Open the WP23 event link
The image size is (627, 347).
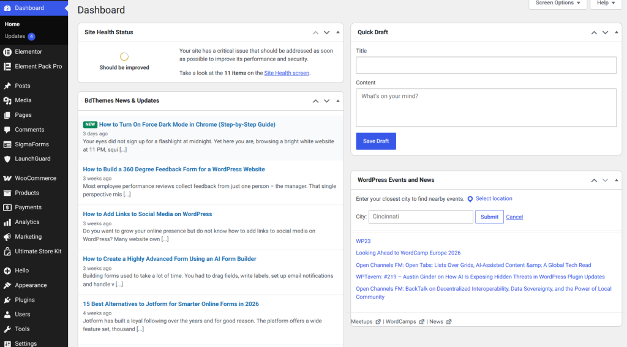363,242
